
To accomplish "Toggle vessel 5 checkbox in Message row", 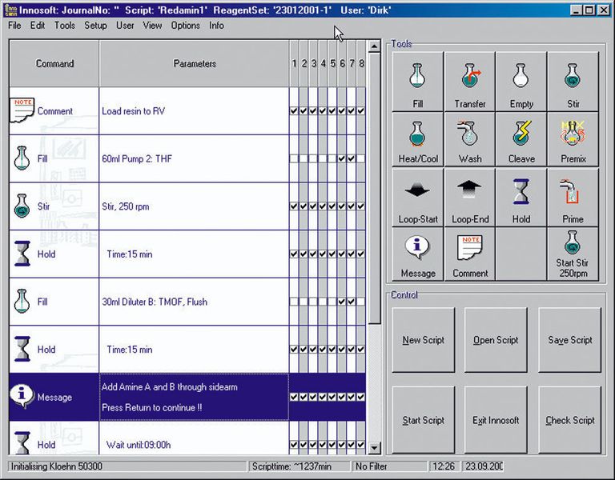I will pos(332,397).
